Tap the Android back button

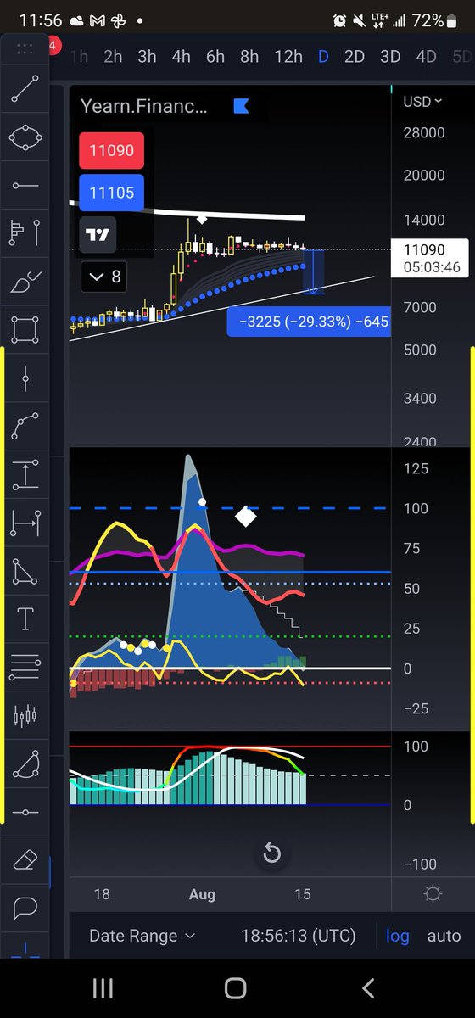pyautogui.click(x=369, y=987)
